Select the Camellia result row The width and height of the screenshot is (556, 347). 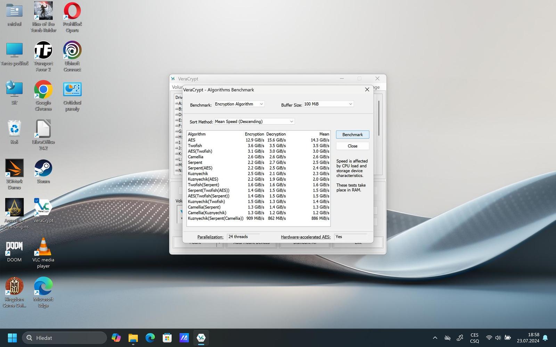coord(259,157)
